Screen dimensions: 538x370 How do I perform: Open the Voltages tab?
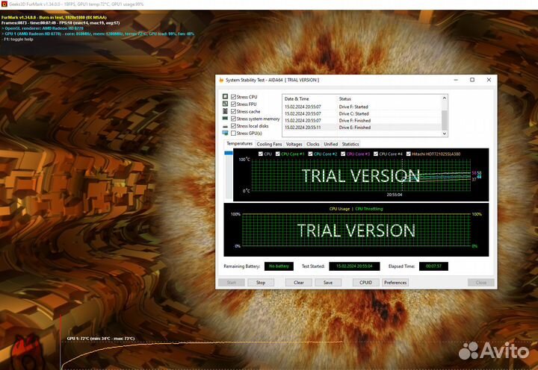[294, 144]
